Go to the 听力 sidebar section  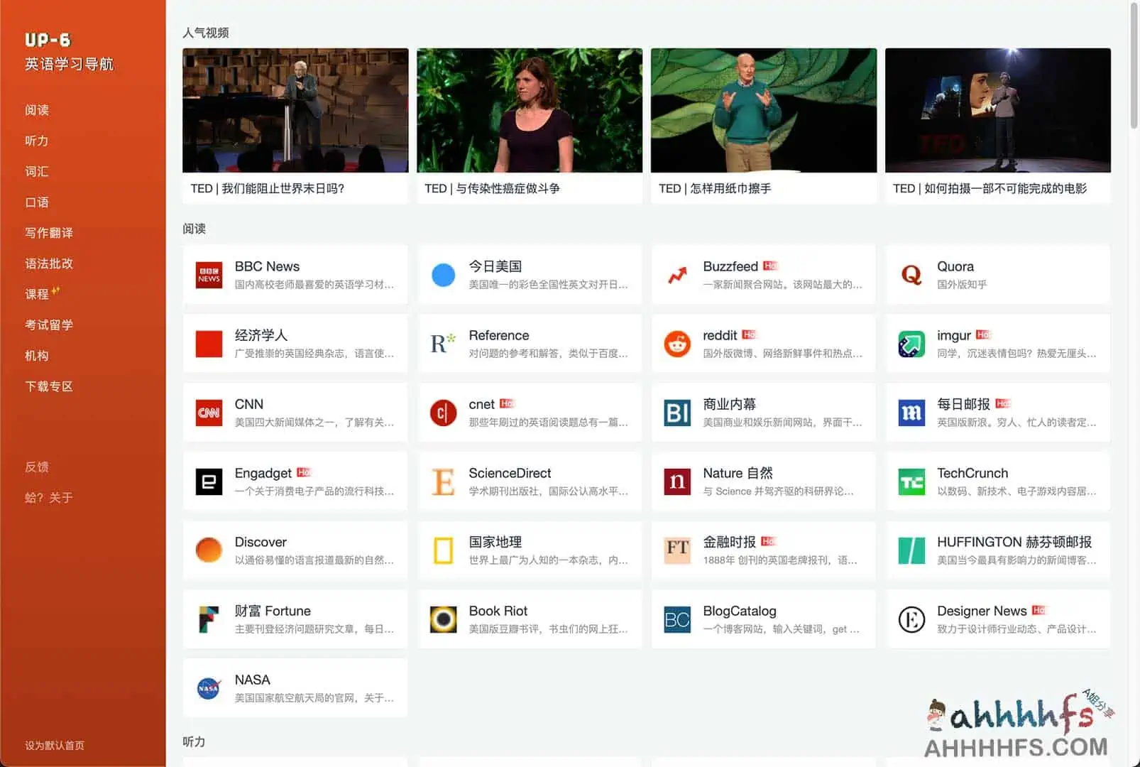pos(37,141)
